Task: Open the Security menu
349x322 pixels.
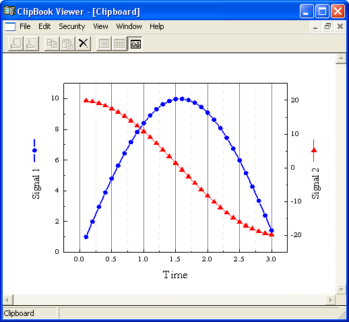Action: coord(72,26)
